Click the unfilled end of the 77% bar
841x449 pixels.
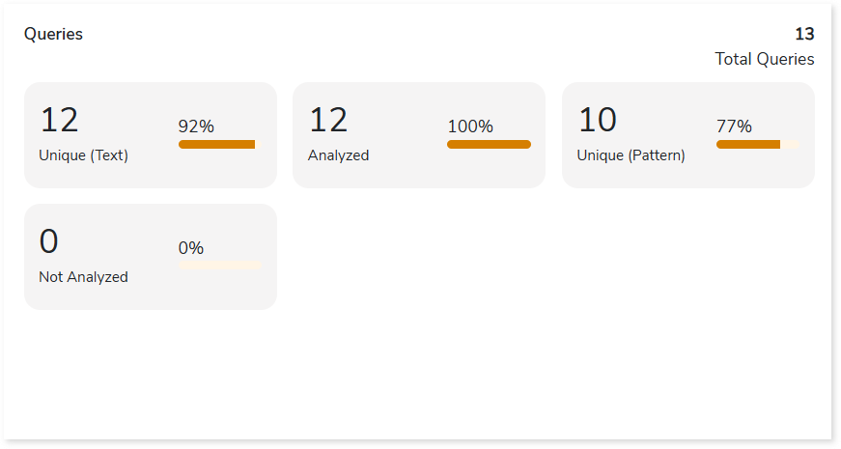click(x=790, y=145)
